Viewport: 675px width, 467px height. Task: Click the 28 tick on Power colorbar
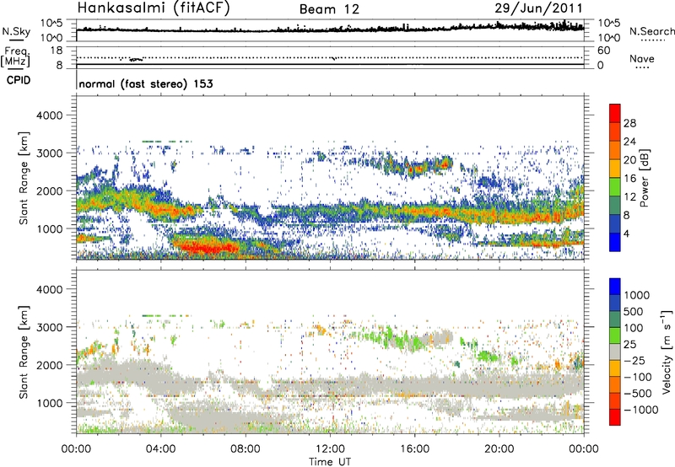[629, 123]
